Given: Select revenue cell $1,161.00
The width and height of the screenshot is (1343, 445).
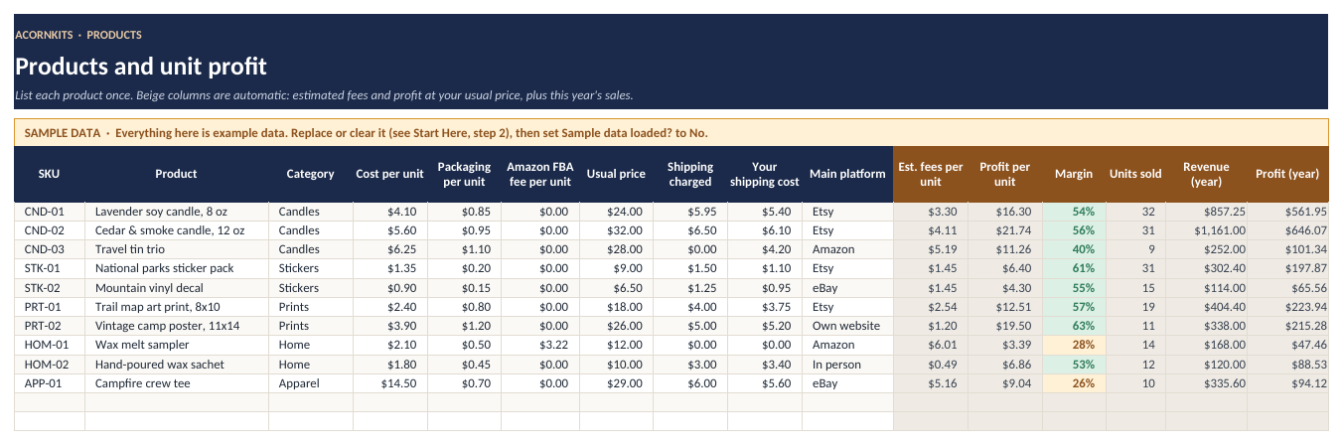Looking at the screenshot, I should click(1206, 230).
